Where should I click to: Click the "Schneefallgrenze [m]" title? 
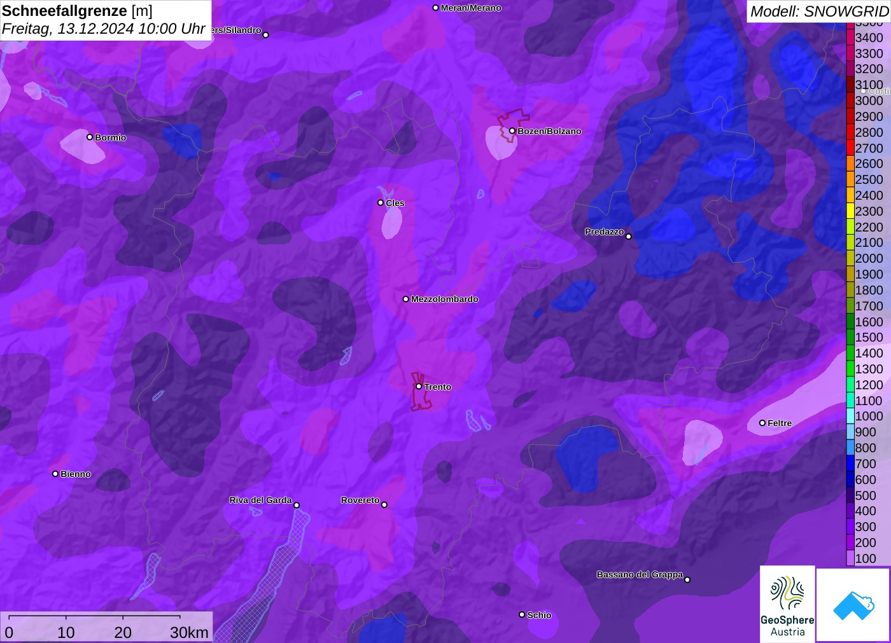coord(77,11)
